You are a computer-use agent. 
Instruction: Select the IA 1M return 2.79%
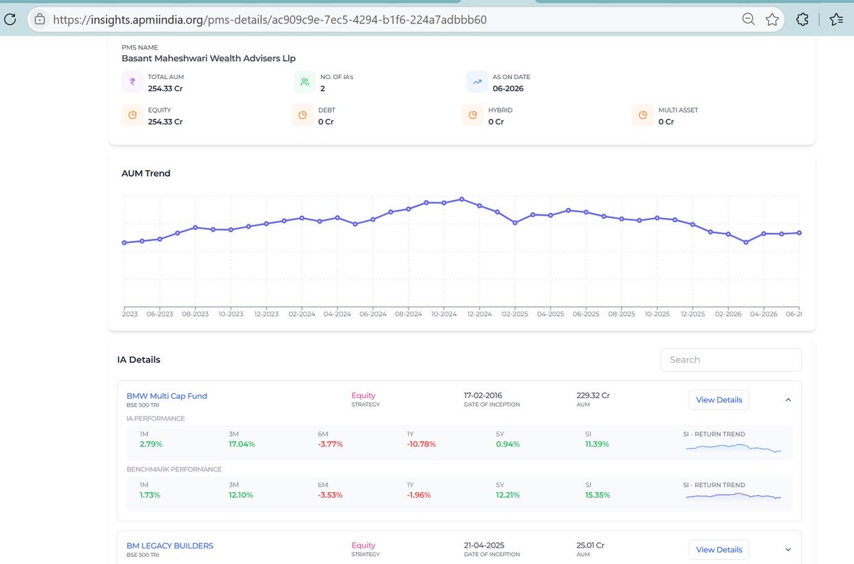(x=151, y=444)
